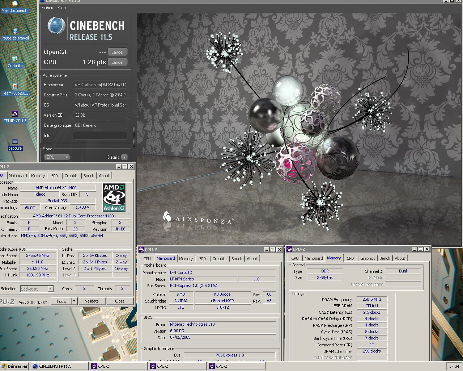
Task: Click the Phoenix Technologies LTD BIOS brand
Action: click(222, 324)
